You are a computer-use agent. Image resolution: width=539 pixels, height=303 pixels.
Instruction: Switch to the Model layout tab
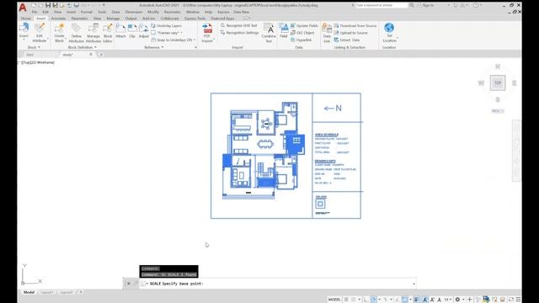click(29, 292)
